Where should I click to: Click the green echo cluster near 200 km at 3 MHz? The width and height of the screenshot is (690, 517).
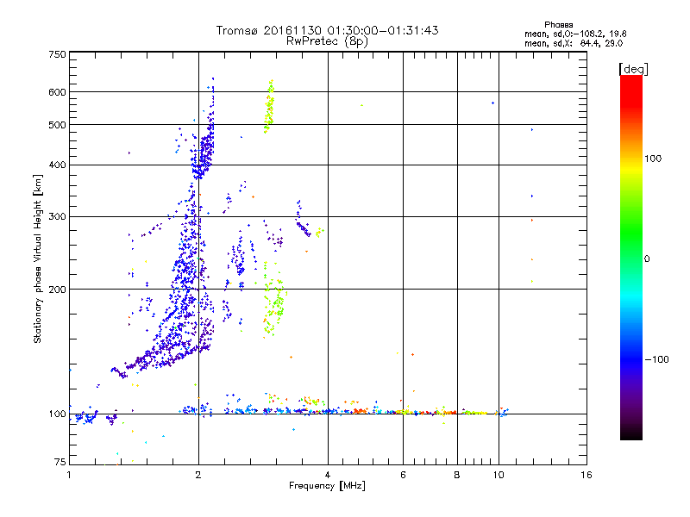tap(273, 299)
